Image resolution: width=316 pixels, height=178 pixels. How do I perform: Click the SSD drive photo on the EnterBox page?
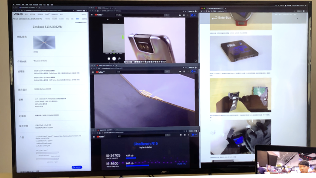click(x=240, y=53)
